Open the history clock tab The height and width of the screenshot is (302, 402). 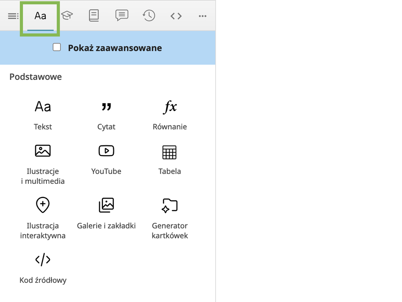(x=149, y=16)
